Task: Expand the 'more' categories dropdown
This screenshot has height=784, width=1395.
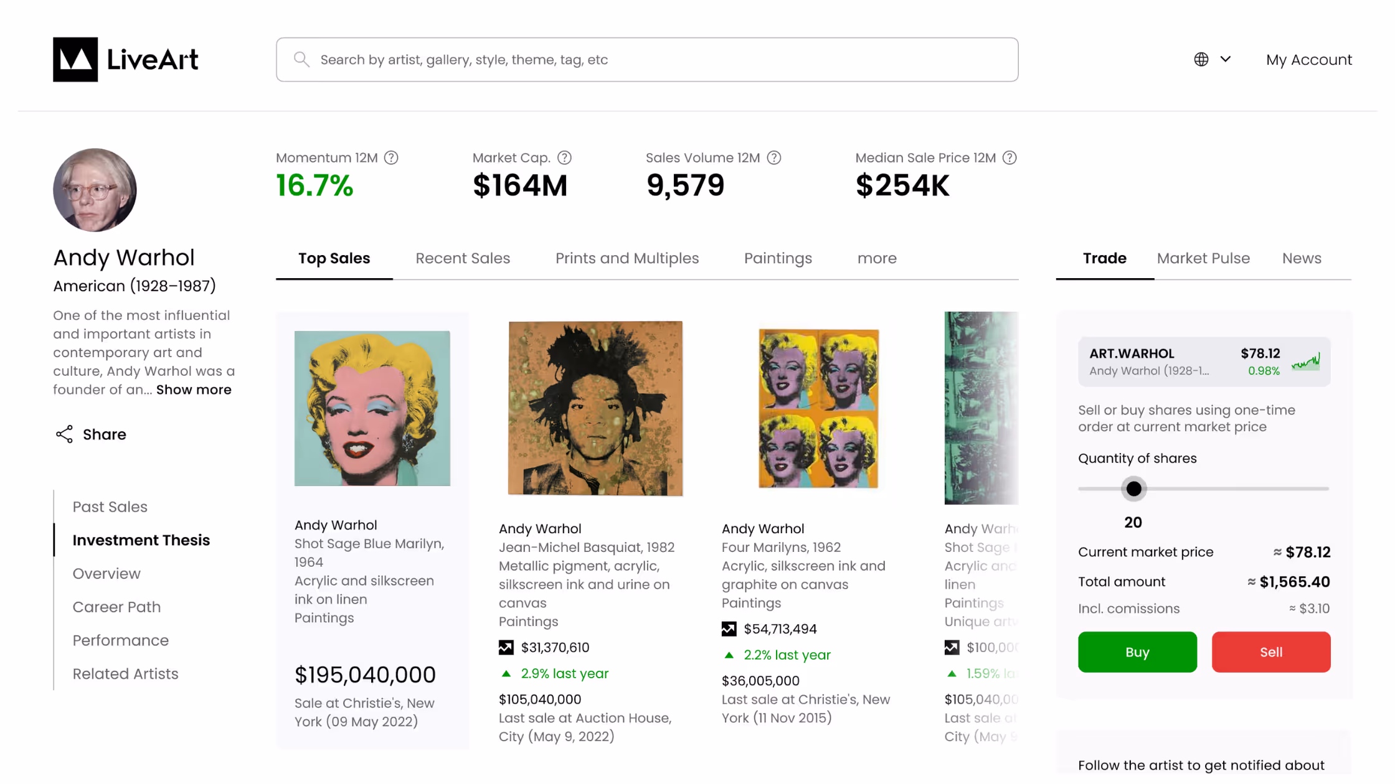Action: (x=877, y=258)
